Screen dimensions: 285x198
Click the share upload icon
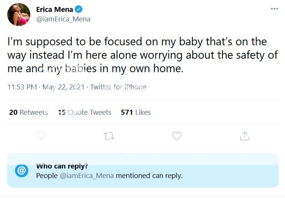(x=244, y=136)
